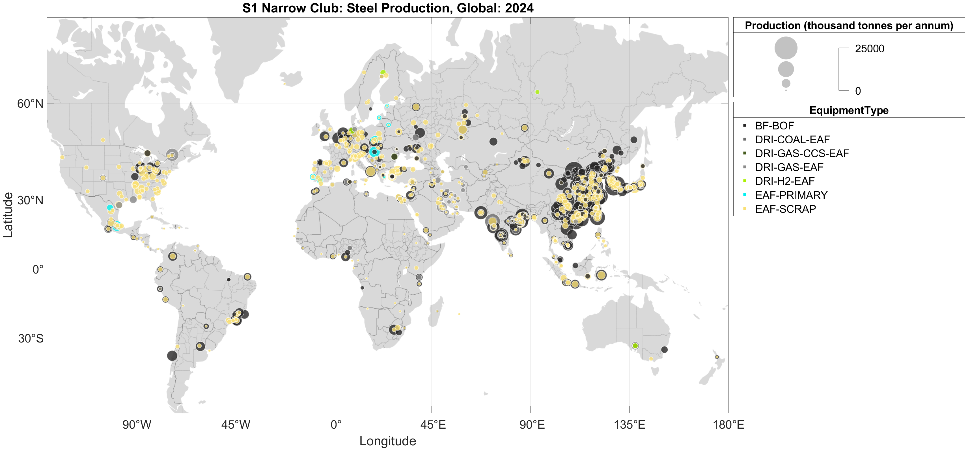The image size is (968, 451).
Task: Click the DRI-COAL-EAF legend marker
Action: point(744,139)
